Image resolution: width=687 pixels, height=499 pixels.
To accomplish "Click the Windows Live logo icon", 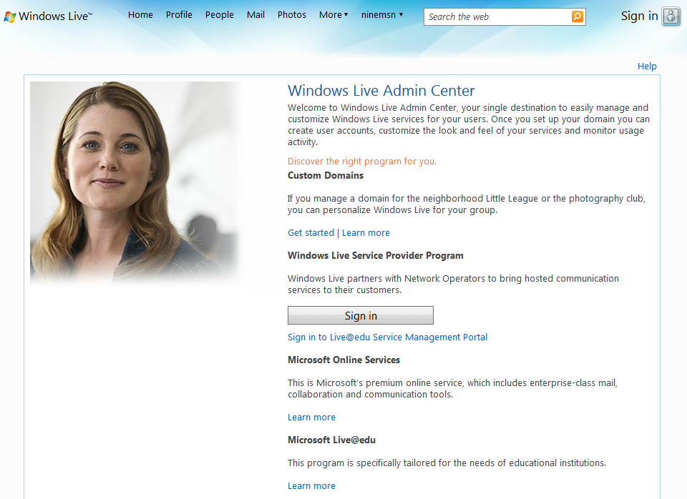I will 10,16.
